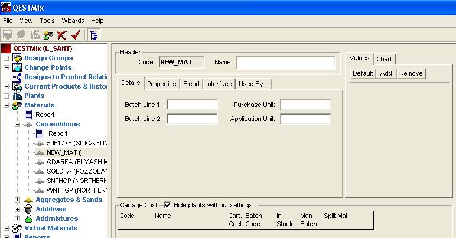Click the Change Points icon in tree
The height and width of the screenshot is (238, 456).
[17, 67]
